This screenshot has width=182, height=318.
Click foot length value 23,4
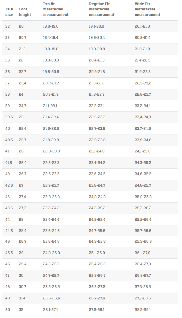[23, 83]
